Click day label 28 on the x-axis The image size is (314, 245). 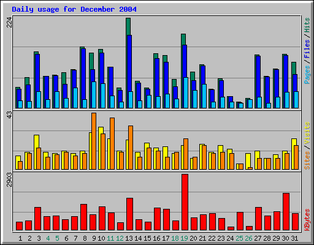point(267,238)
